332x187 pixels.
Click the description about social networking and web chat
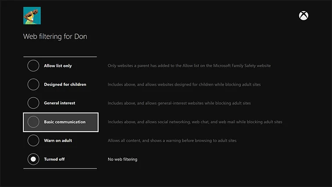click(x=195, y=122)
